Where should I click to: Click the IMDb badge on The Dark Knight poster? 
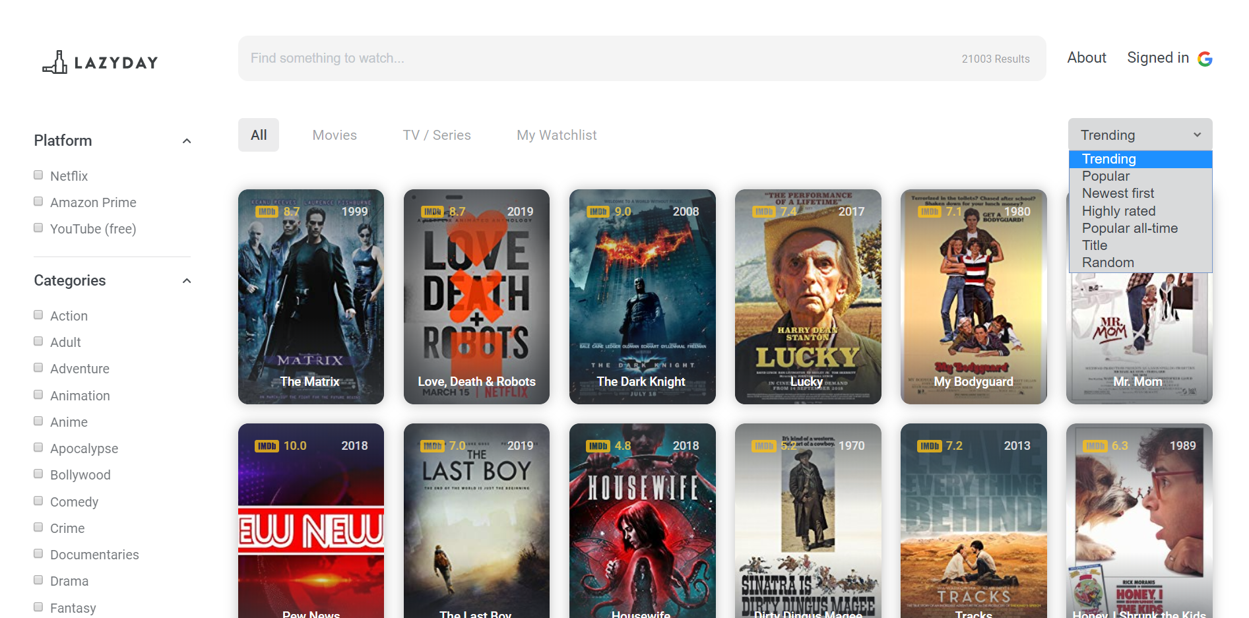pyautogui.click(x=598, y=212)
